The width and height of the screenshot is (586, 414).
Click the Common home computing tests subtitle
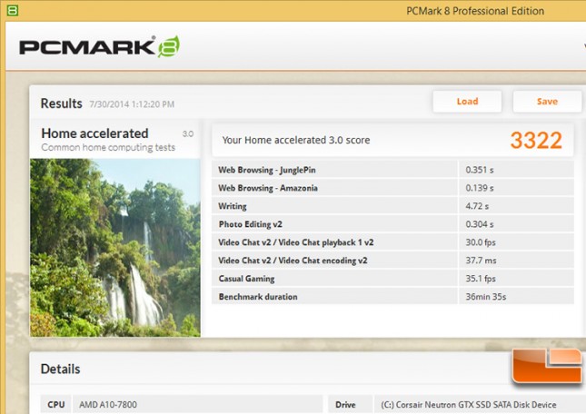108,147
